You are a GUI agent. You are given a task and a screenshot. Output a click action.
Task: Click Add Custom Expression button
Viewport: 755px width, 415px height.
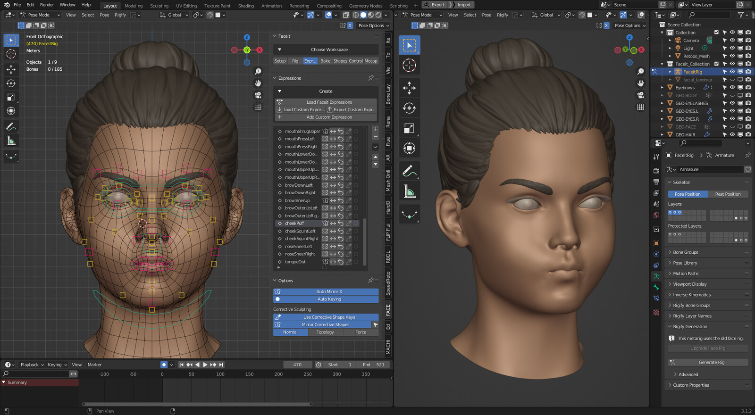click(326, 117)
